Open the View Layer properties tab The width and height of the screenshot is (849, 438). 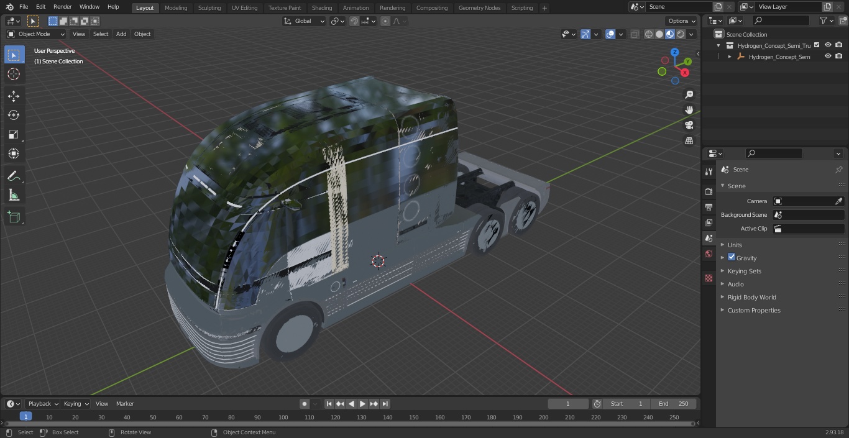coord(709,222)
